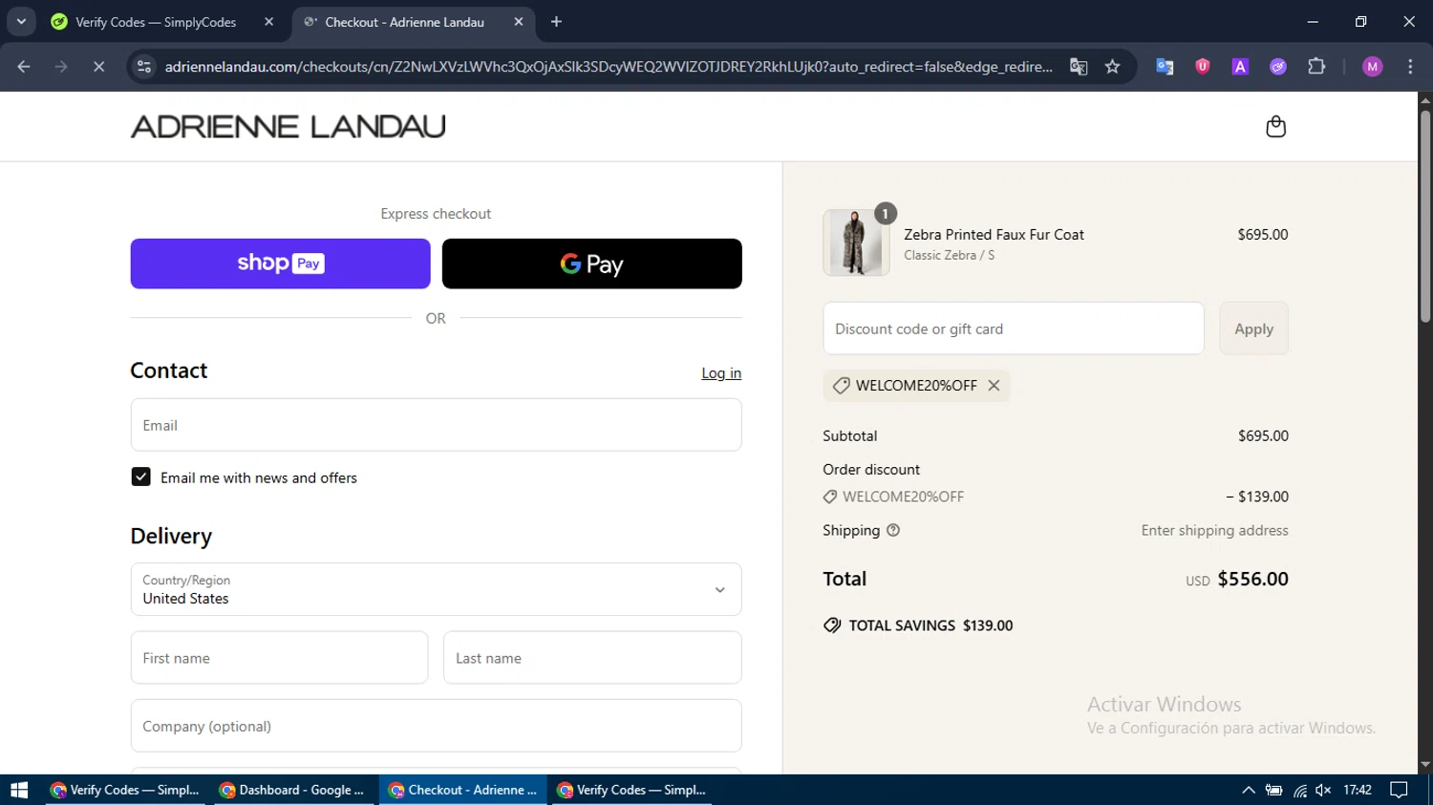Open the Chrome profile avatar M

pyautogui.click(x=1373, y=67)
